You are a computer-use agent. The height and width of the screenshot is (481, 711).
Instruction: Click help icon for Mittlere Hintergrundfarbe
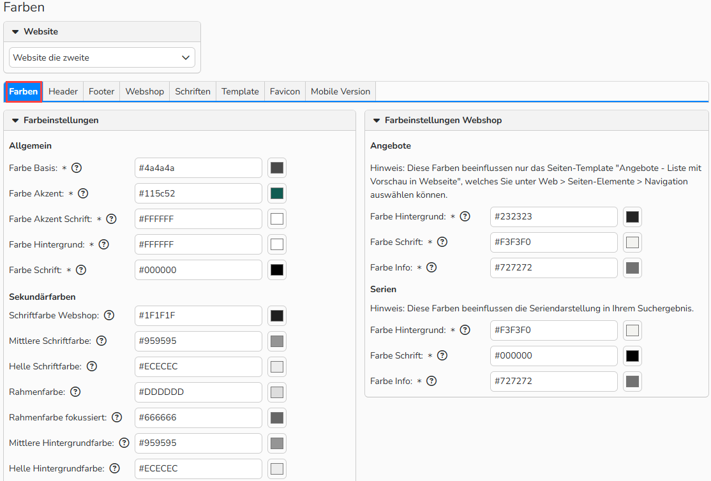pyautogui.click(x=124, y=443)
